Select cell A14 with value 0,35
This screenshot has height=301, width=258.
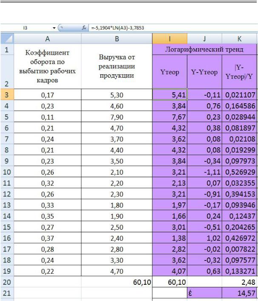47,216
